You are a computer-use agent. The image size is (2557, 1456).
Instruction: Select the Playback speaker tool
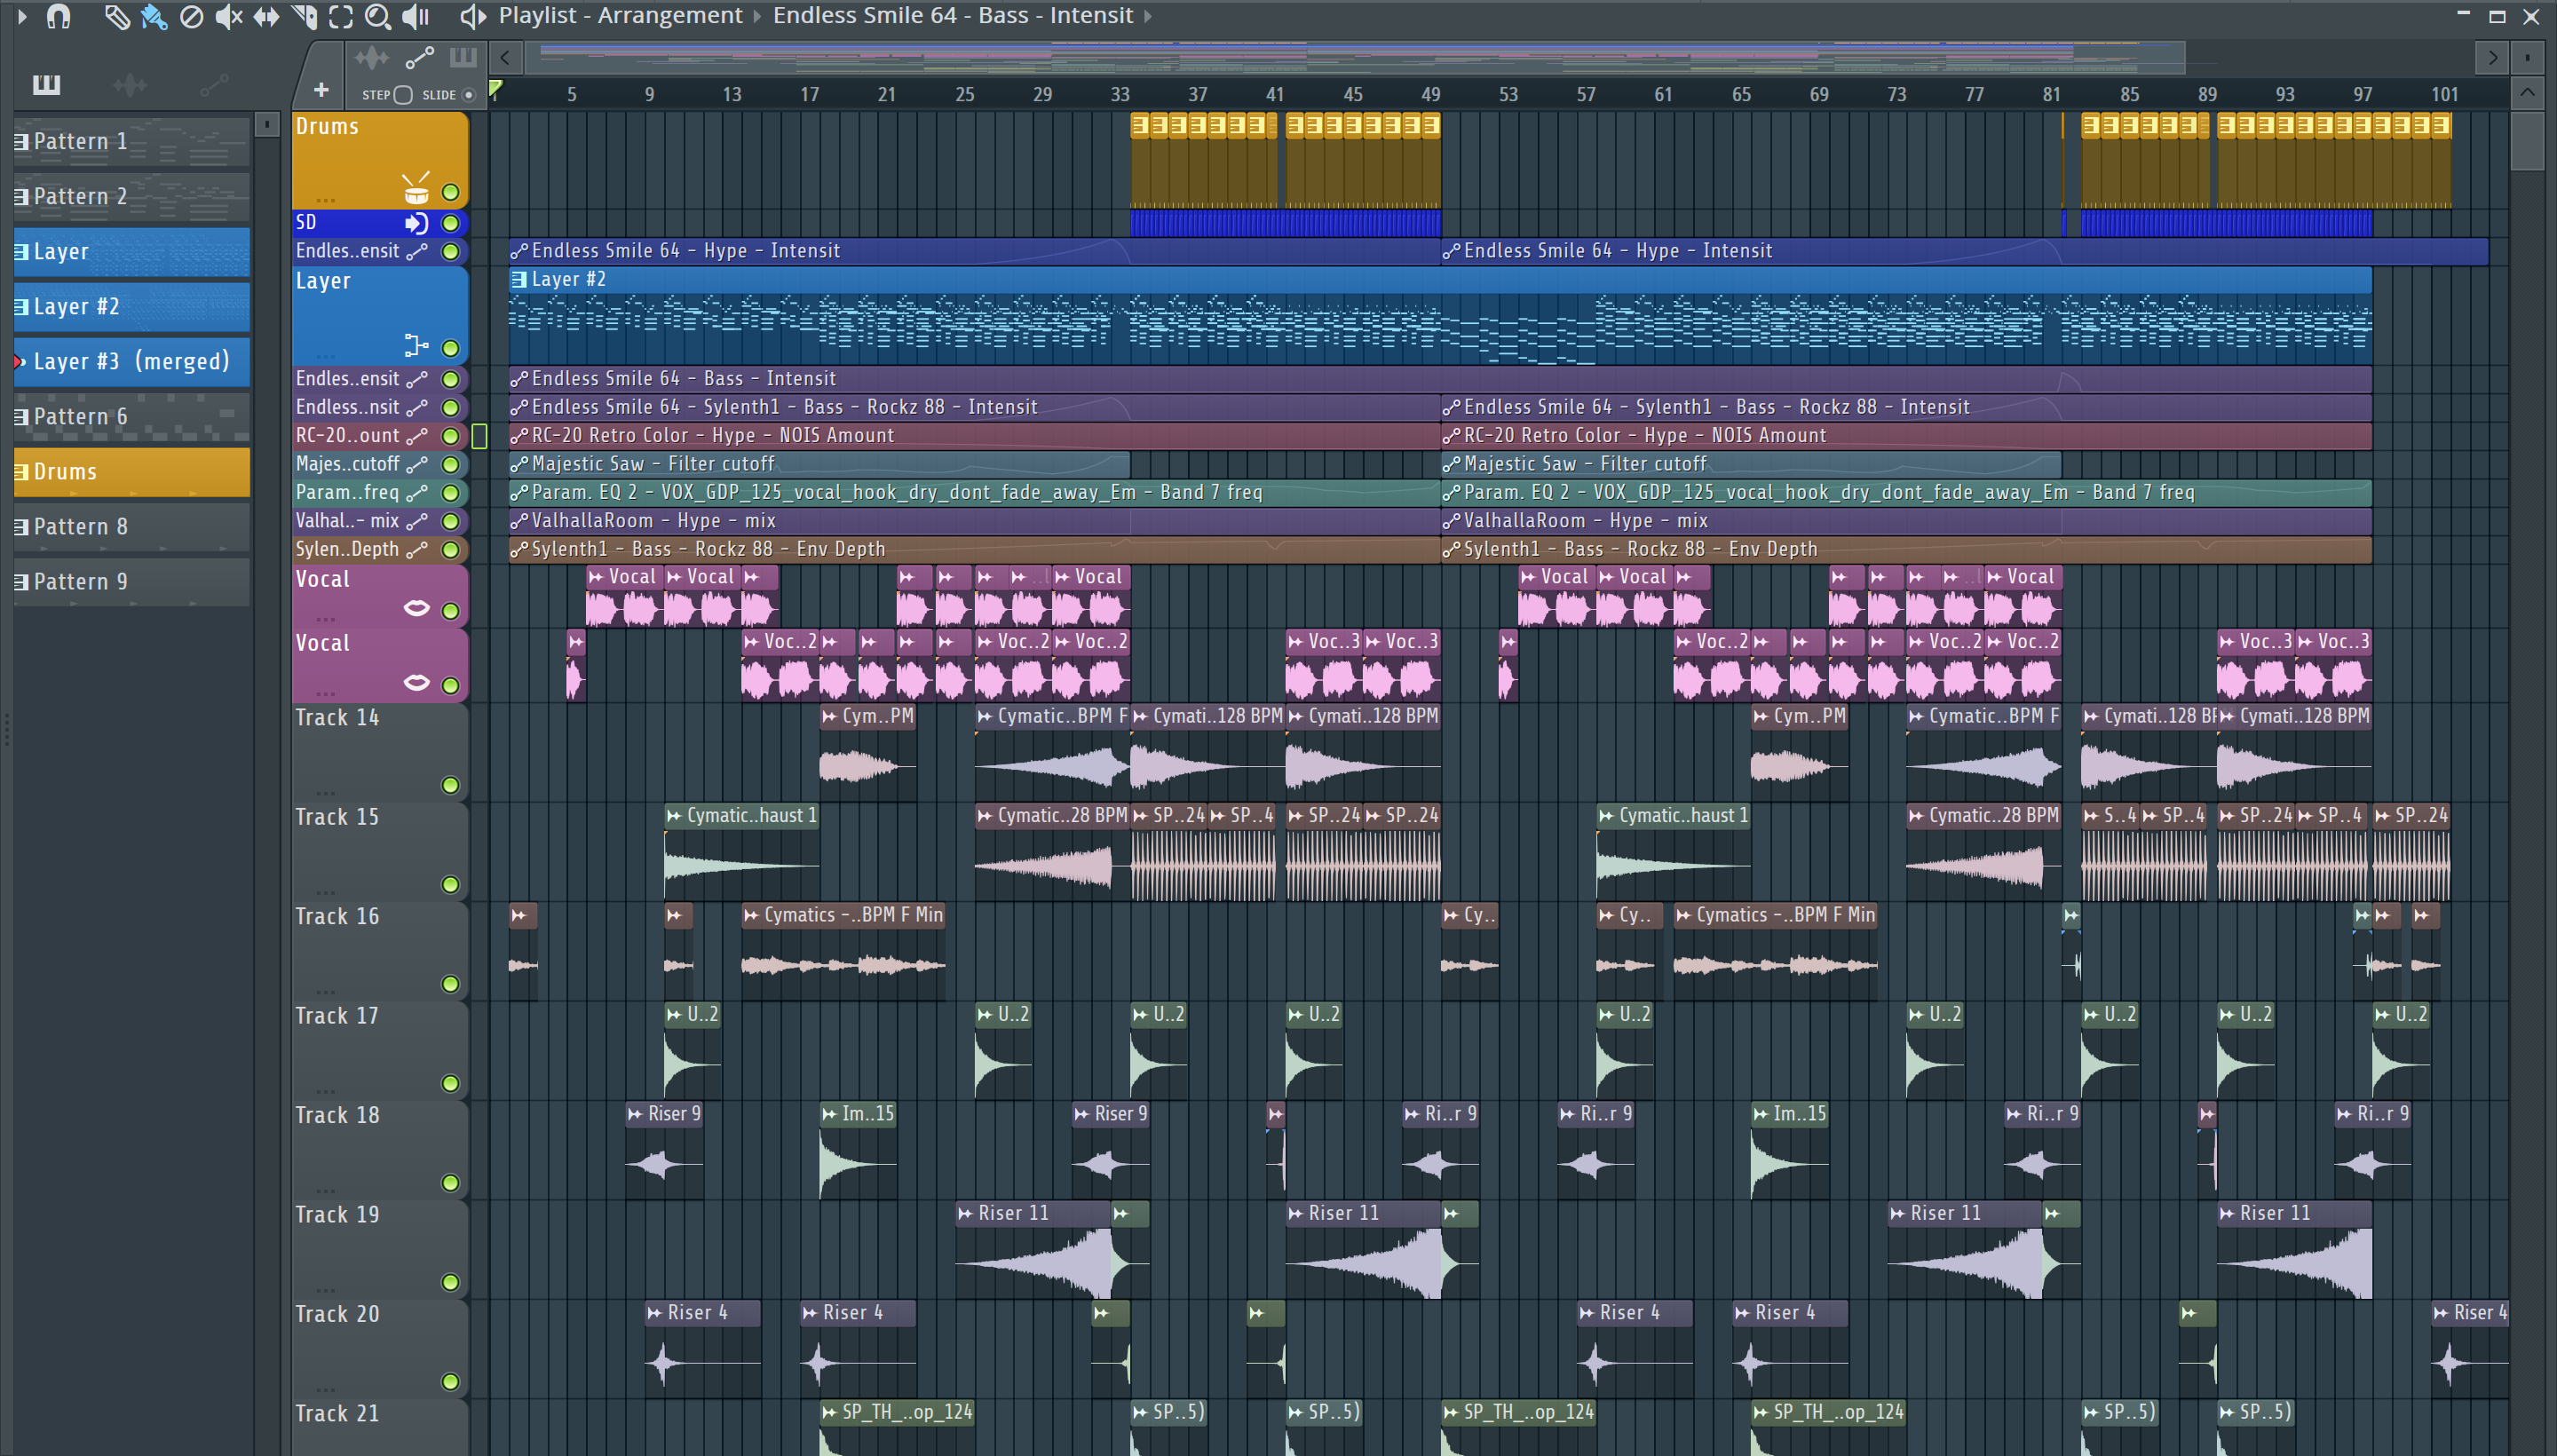click(x=415, y=16)
